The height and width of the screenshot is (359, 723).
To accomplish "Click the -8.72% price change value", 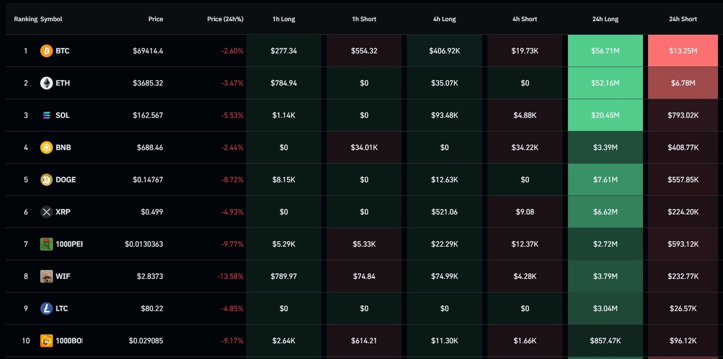I will (x=232, y=179).
